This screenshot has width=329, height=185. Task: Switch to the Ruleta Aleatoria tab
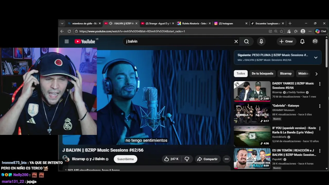(x=194, y=23)
